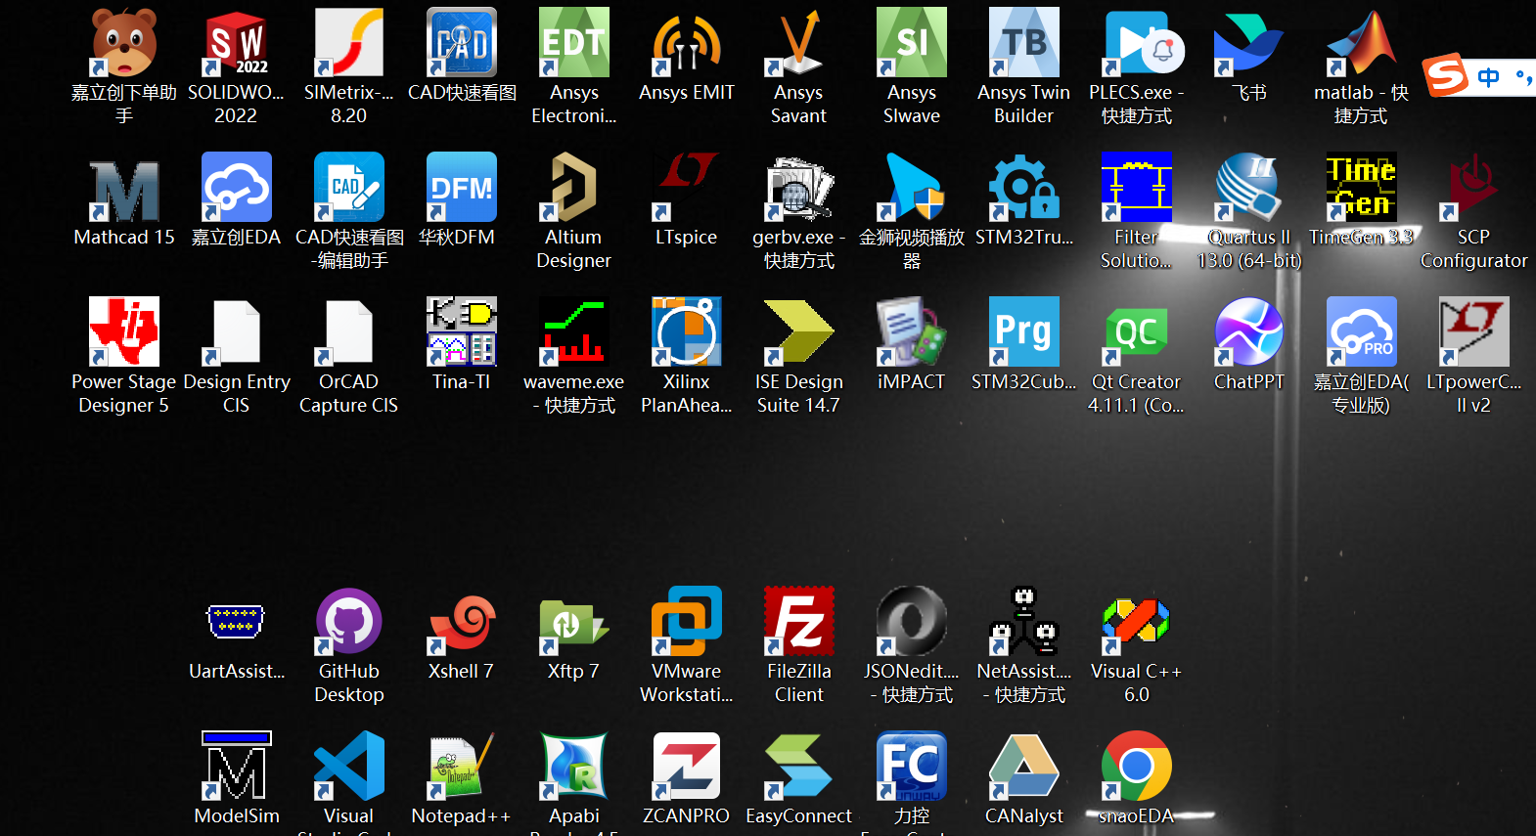
Task: Open the CAD快速看图-编辑助手 icon
Action: [x=348, y=188]
